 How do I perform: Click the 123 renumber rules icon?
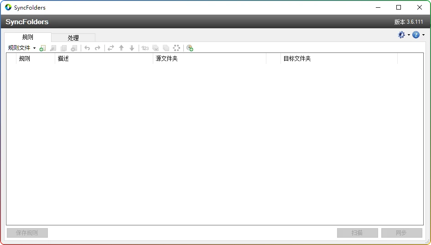pyautogui.click(x=145, y=48)
